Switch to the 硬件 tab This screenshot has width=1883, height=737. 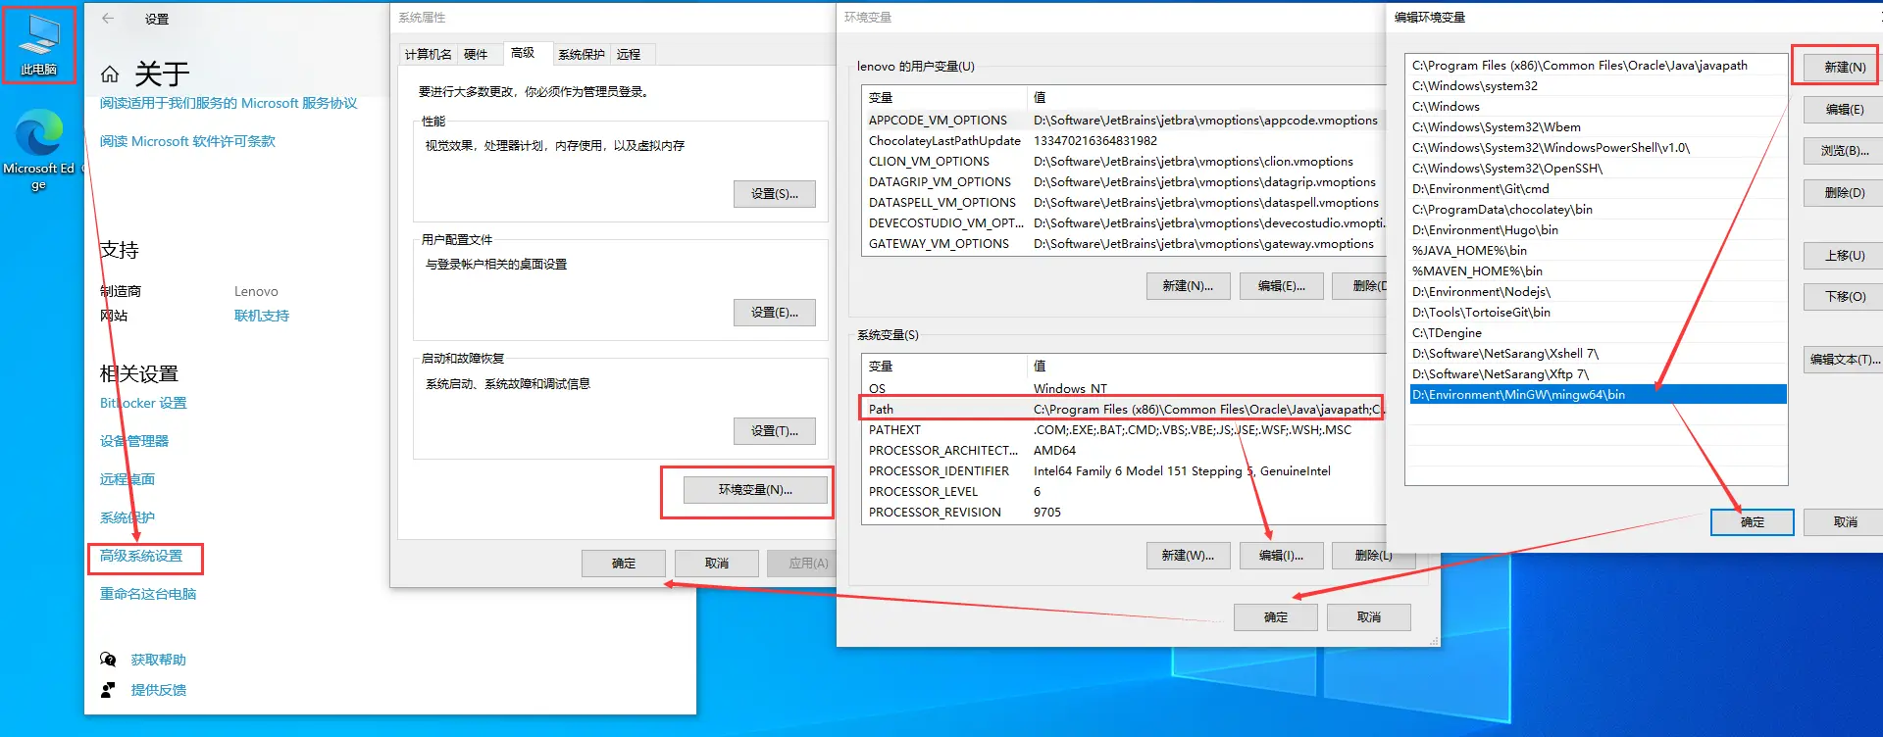point(476,55)
